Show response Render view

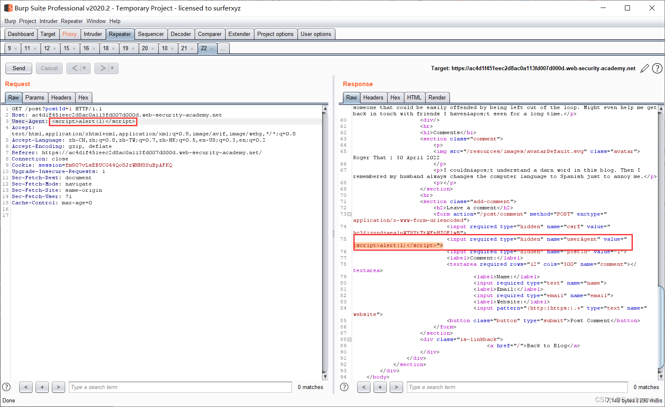[x=437, y=97]
